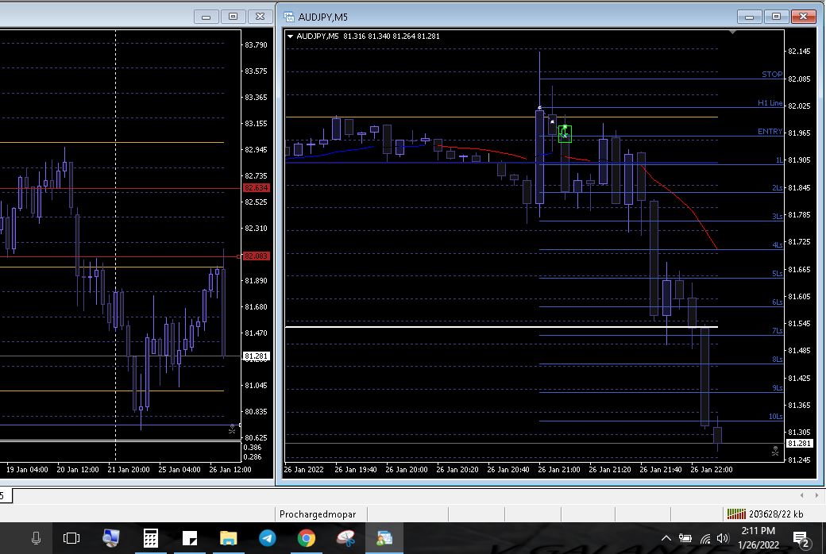Click the STOP line label
The image size is (826, 554).
coord(771,75)
